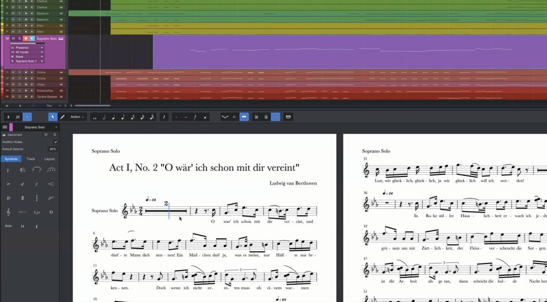The height and width of the screenshot is (302, 547).
Task: Open the None dropdown on Soprano track
Action: click(27, 57)
